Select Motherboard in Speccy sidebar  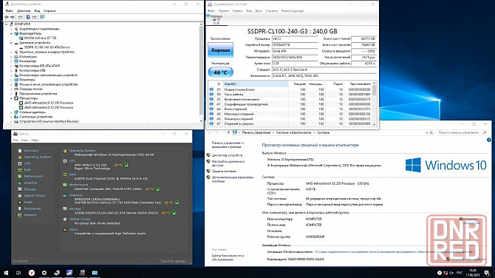tap(33, 176)
